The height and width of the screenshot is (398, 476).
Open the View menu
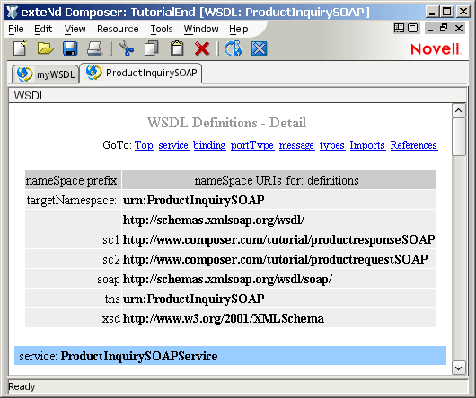click(x=75, y=29)
